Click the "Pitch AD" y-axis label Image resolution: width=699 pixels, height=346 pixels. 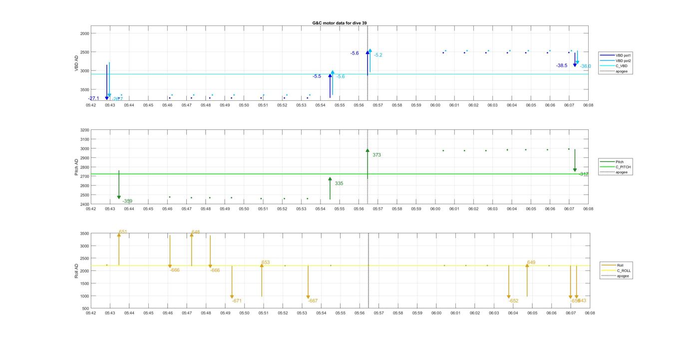click(76, 167)
